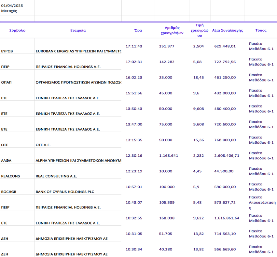Screen dimensions: 277x257
Task: Select time cell 10:31:05
Action: pyautogui.click(x=134, y=234)
